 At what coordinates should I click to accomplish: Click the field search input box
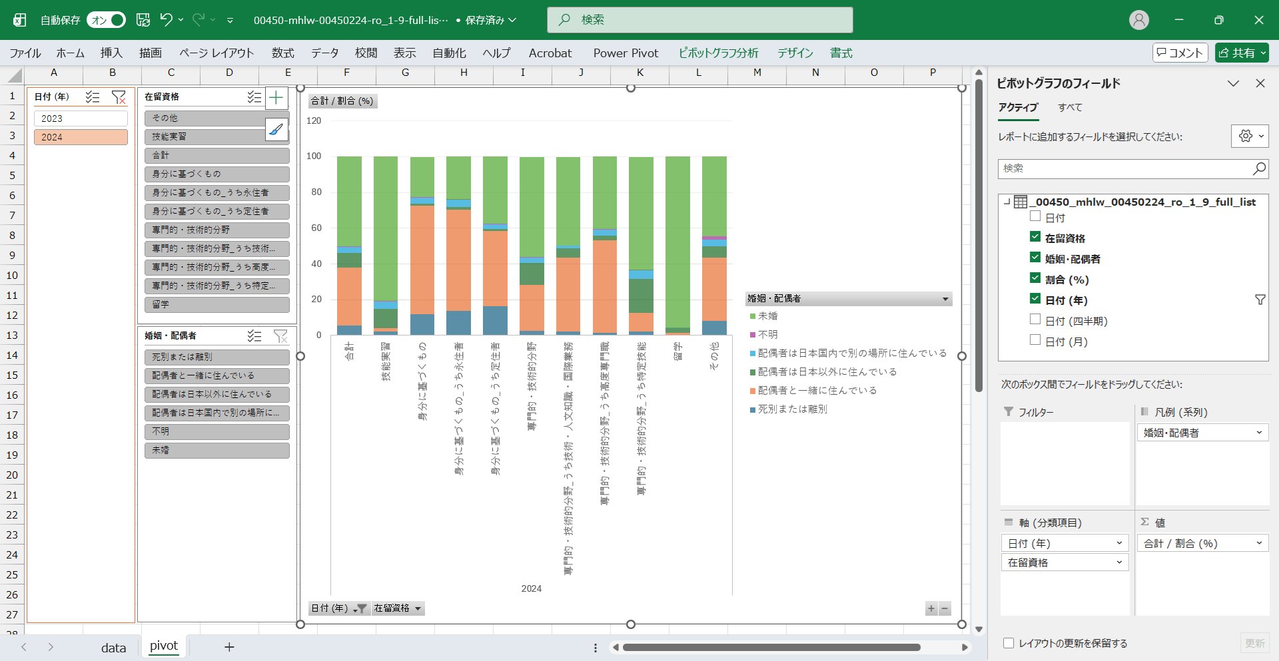1126,169
